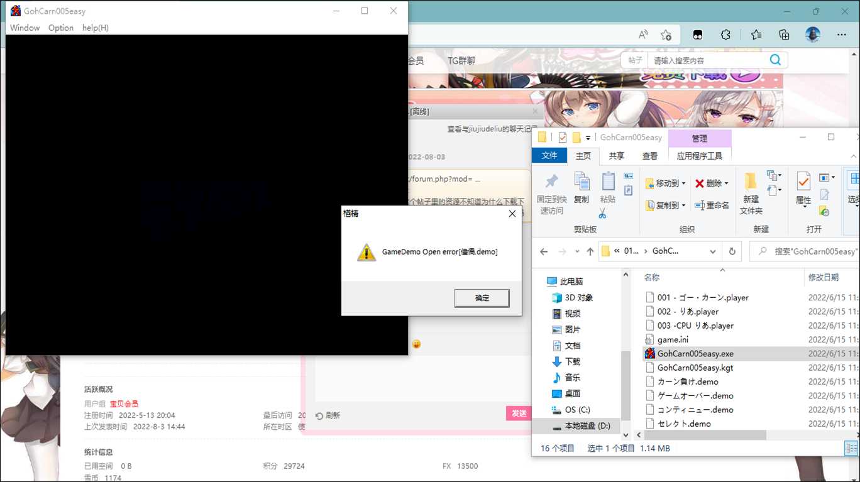Click the properties checkmark icon in Explorer title bar
860x482 pixels.
click(x=563, y=137)
